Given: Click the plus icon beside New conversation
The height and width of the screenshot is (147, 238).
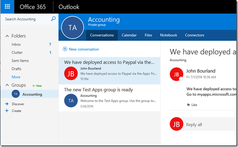Looking at the screenshot, I should click(x=65, y=49).
